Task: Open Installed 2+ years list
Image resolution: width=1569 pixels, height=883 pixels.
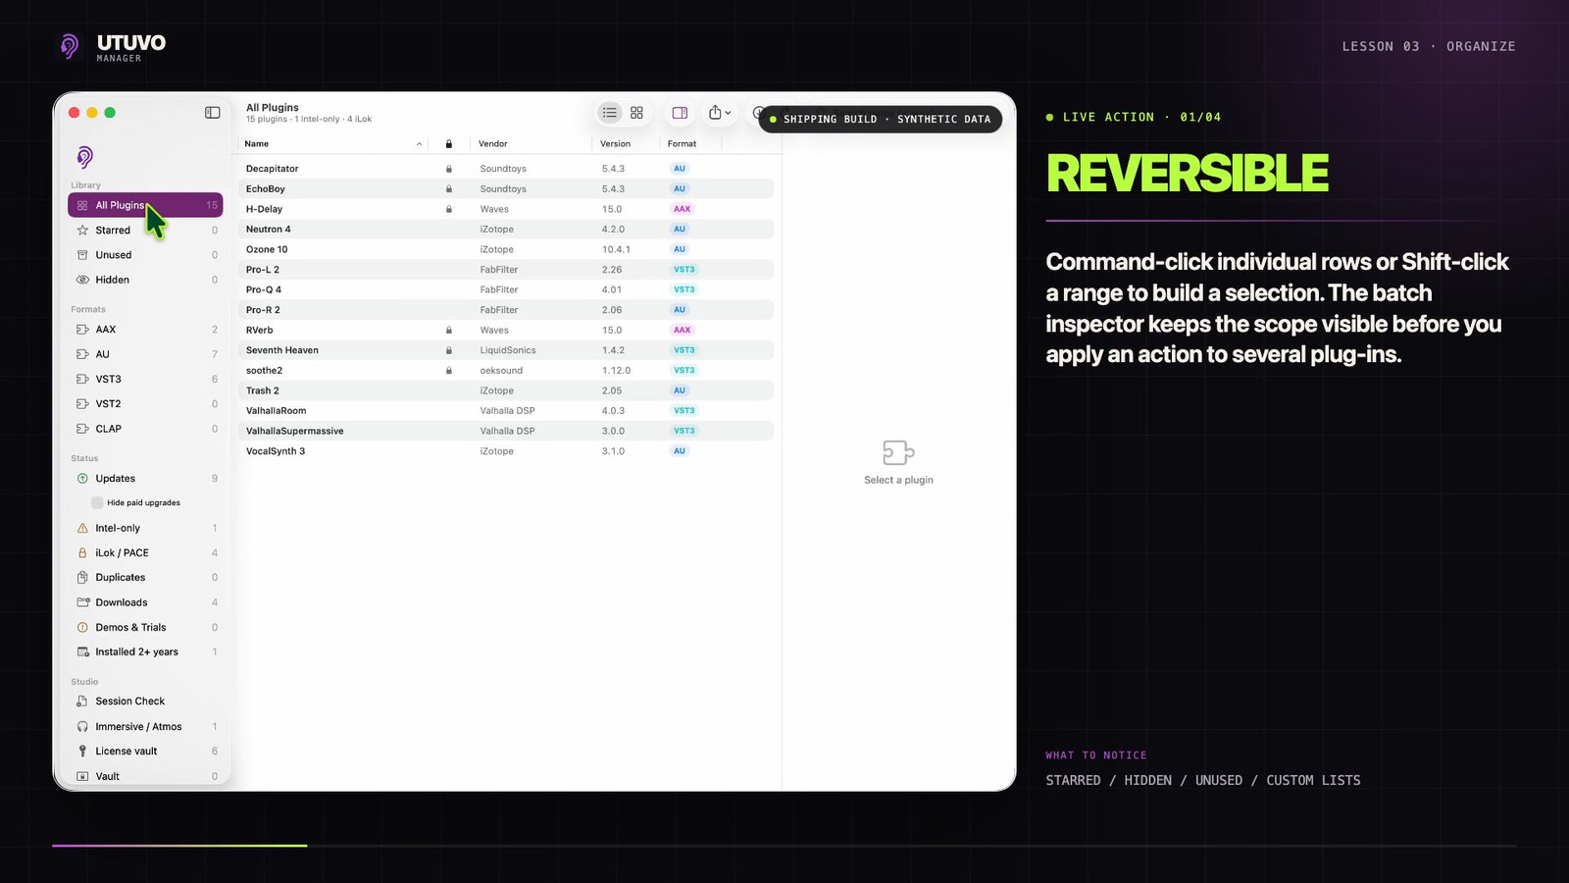Action: pos(145,651)
